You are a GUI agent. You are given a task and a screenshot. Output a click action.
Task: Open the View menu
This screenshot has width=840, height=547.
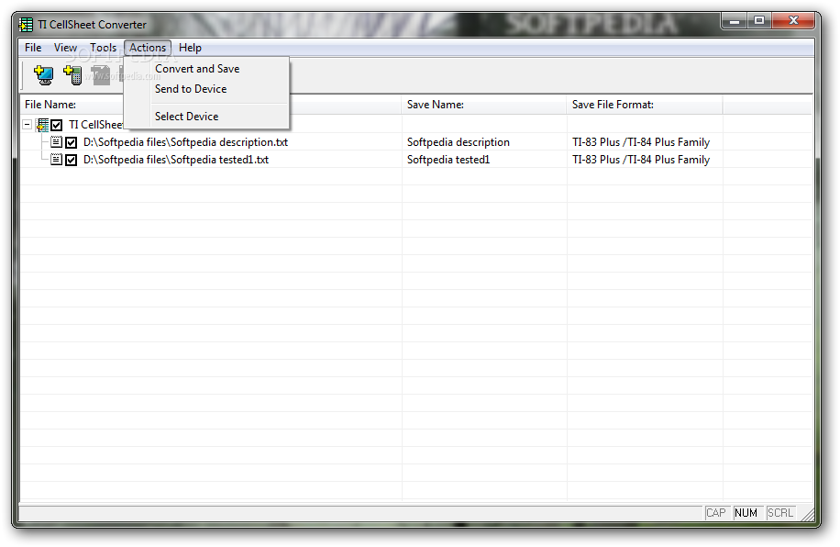[65, 48]
